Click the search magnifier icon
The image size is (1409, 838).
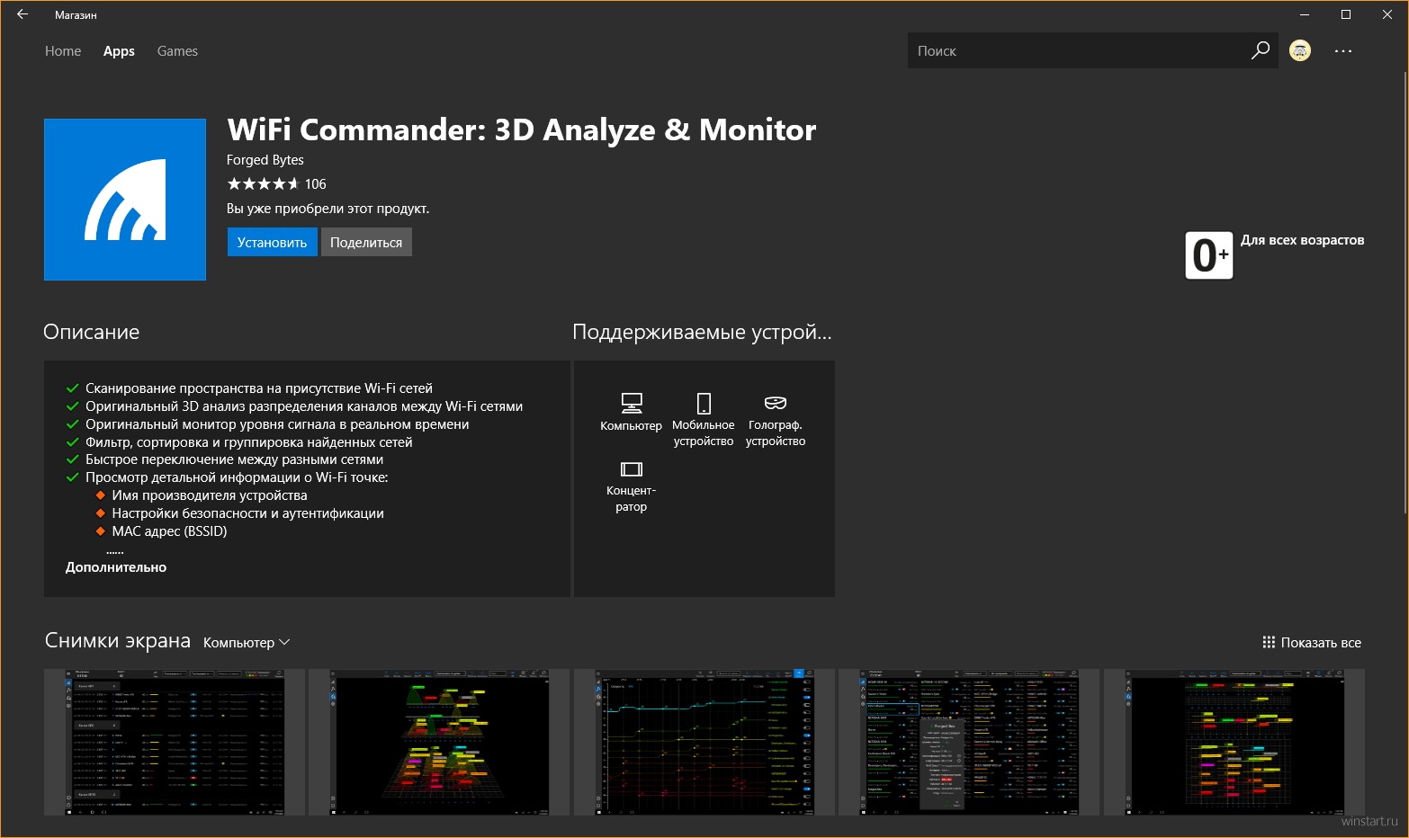1261,50
